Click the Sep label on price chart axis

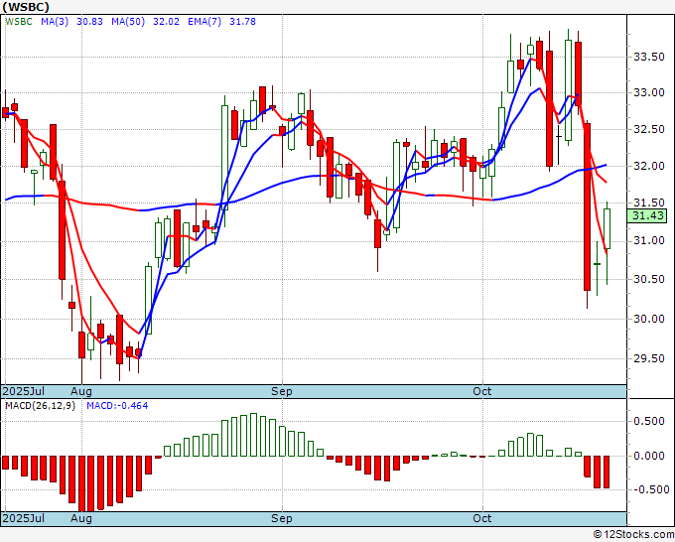pyautogui.click(x=282, y=391)
